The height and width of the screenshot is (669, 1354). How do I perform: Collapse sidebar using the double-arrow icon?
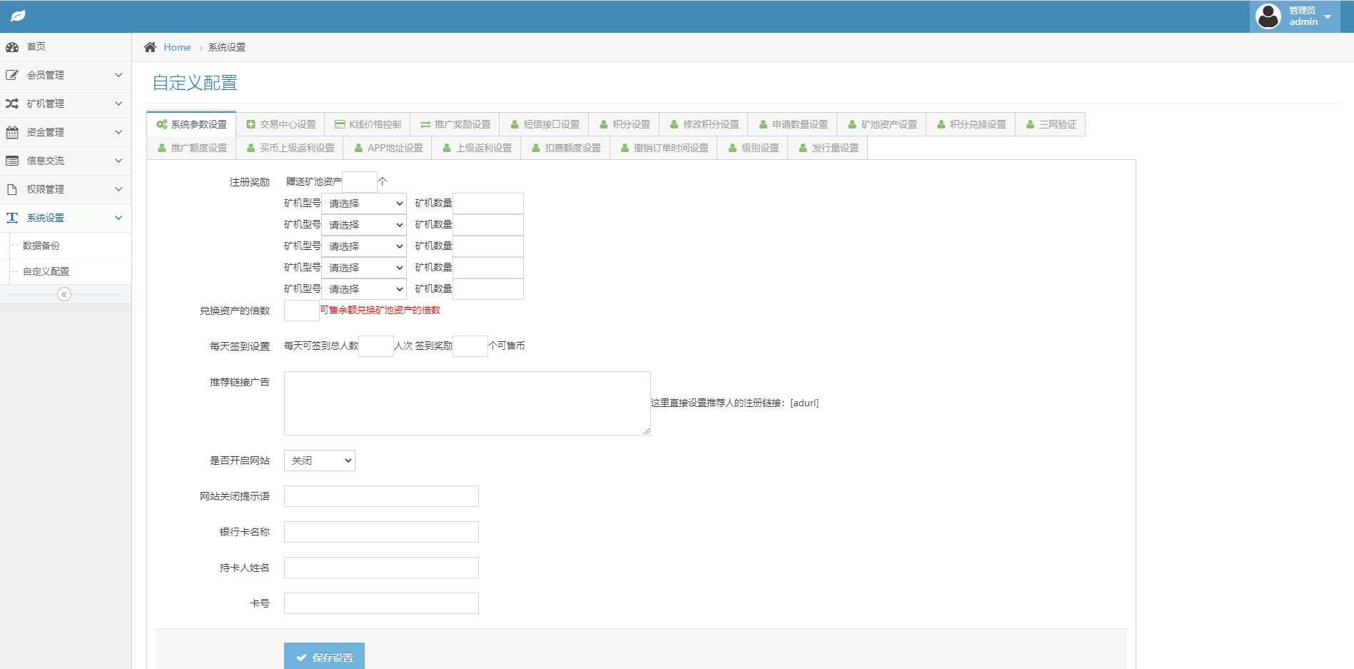point(64,294)
